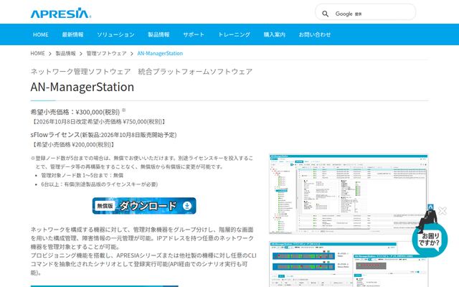Open the device viewer screenshot thumbnail
The width and height of the screenshot is (459, 287).
pyautogui.click(x=349, y=264)
